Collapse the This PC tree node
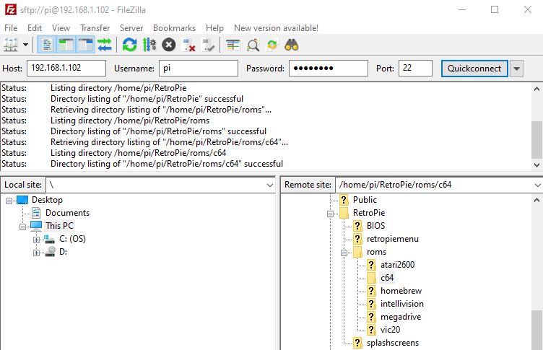The height and width of the screenshot is (350, 543). pos(22,227)
